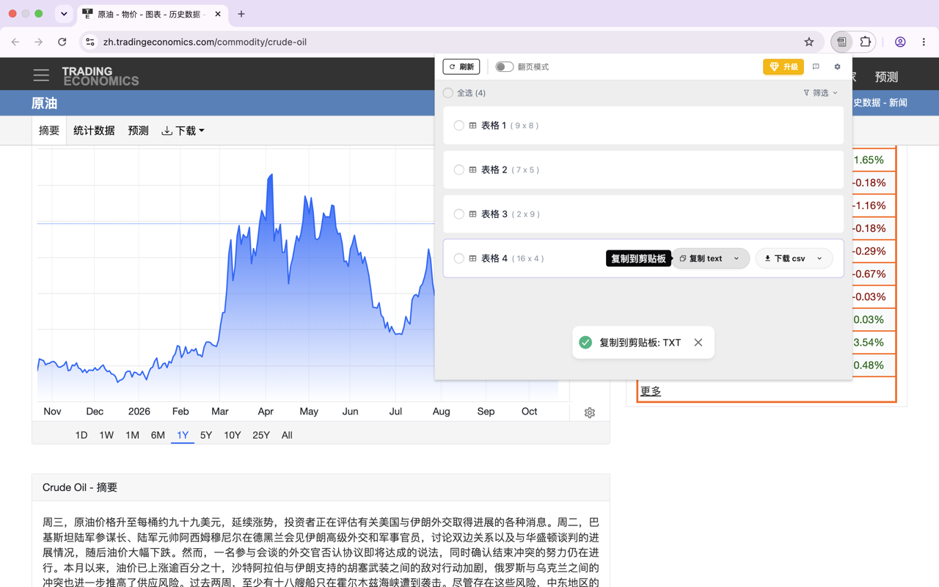Click the 复制 text button
939x587 pixels.
[x=702, y=258]
